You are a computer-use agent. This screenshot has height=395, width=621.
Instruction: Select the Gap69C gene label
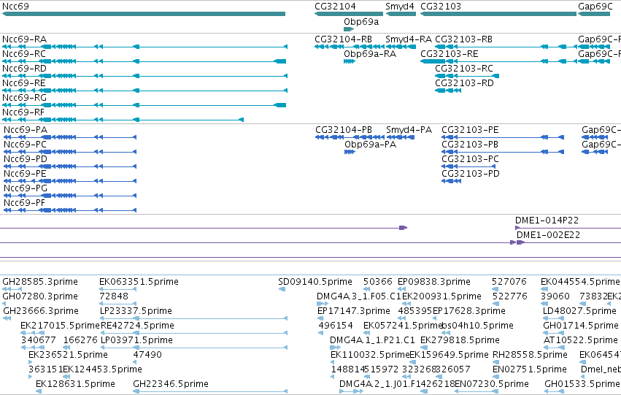pos(595,7)
